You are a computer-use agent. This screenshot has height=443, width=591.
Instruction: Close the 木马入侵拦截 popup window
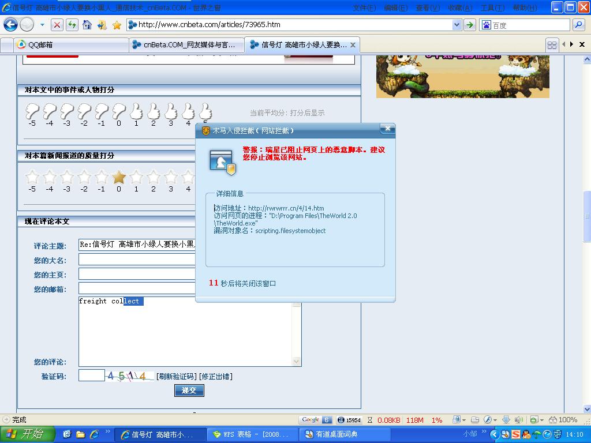[387, 129]
